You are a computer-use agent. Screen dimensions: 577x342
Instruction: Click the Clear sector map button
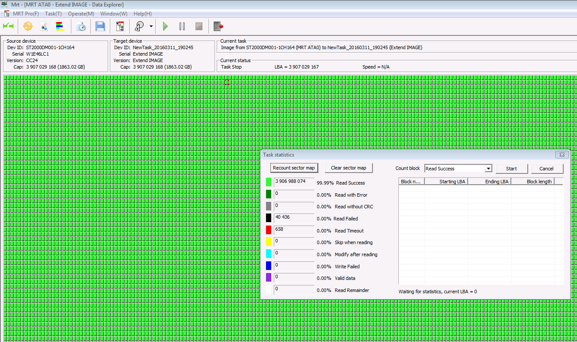(348, 168)
